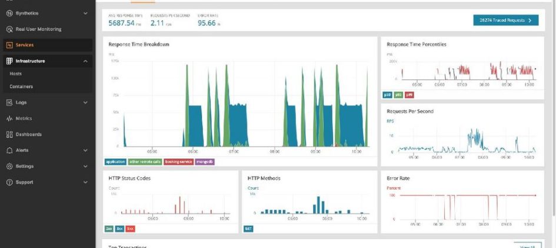Click the Infrastructure grid icon

[x=9, y=61]
